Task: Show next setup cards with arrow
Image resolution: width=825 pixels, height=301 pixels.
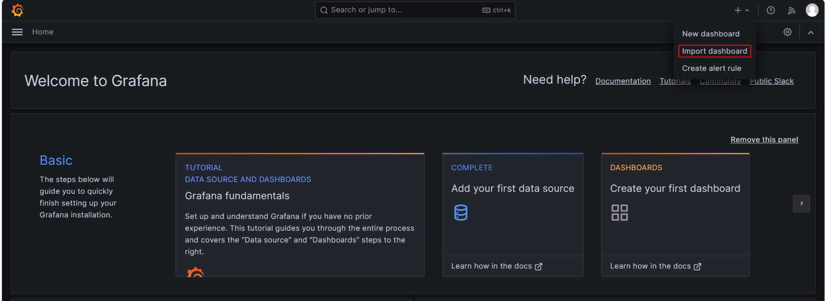Action: pyautogui.click(x=801, y=204)
